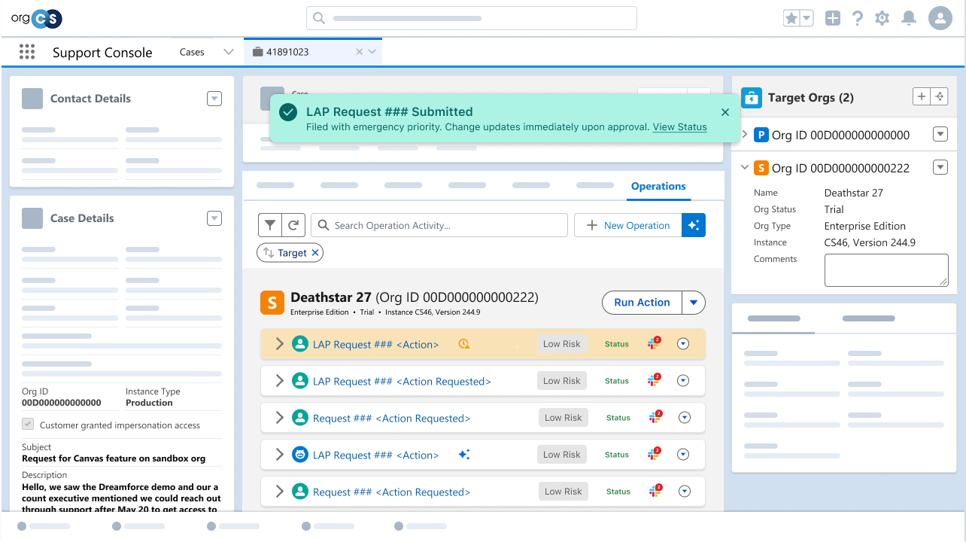Click the clock icon on the highlighted LAP Request row
Screen dimensions: 966x542
click(x=464, y=344)
